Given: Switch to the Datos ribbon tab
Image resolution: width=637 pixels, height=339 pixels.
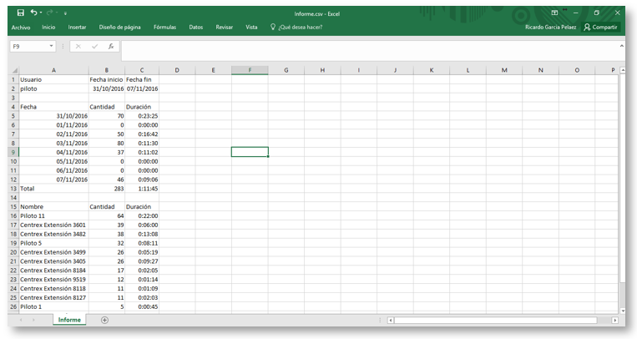Looking at the screenshot, I should tap(196, 28).
